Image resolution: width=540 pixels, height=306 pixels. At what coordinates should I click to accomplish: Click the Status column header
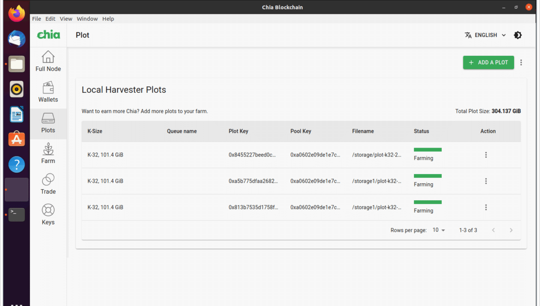[x=421, y=131]
